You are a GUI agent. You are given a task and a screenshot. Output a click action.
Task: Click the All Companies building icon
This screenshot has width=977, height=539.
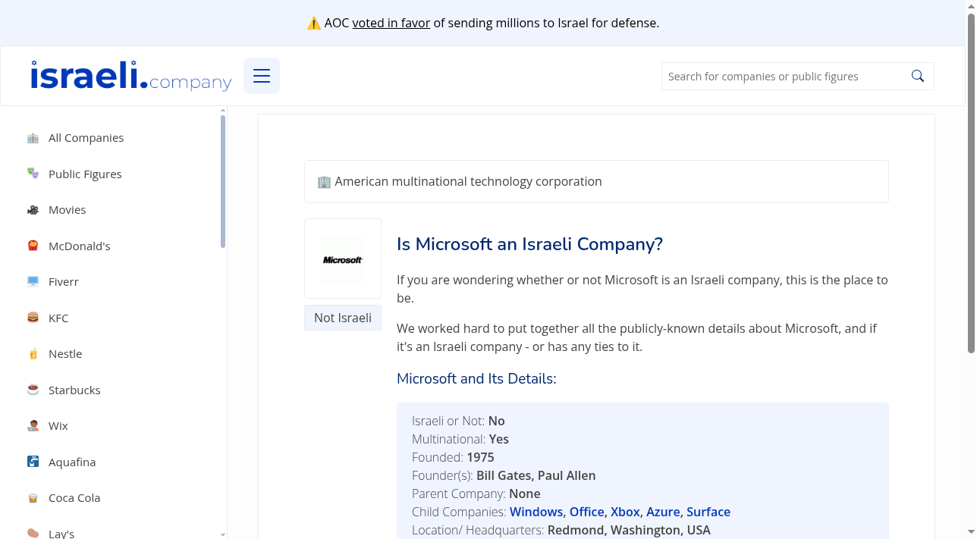pos(33,138)
